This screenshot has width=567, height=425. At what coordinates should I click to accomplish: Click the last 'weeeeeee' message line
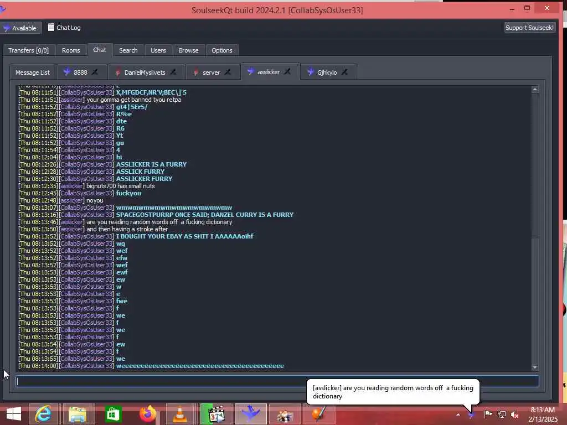(200, 366)
